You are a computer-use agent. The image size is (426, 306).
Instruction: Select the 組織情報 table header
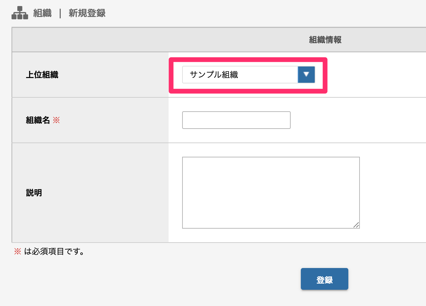[x=325, y=40]
